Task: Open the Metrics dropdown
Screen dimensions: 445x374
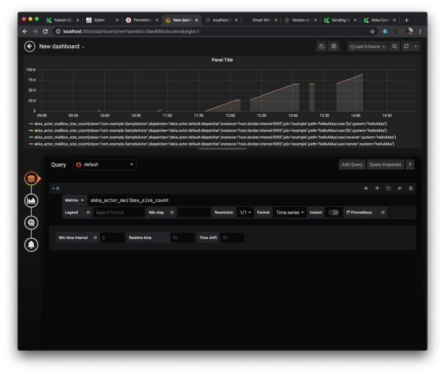Action: coord(74,200)
